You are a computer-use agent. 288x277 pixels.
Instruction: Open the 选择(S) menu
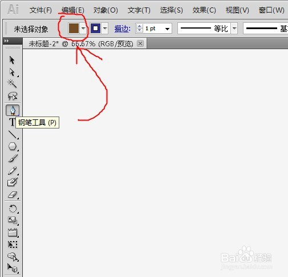point(171,10)
